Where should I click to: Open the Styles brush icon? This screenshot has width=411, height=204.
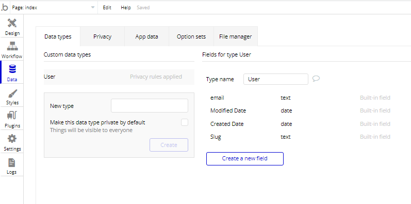pyautogui.click(x=12, y=92)
